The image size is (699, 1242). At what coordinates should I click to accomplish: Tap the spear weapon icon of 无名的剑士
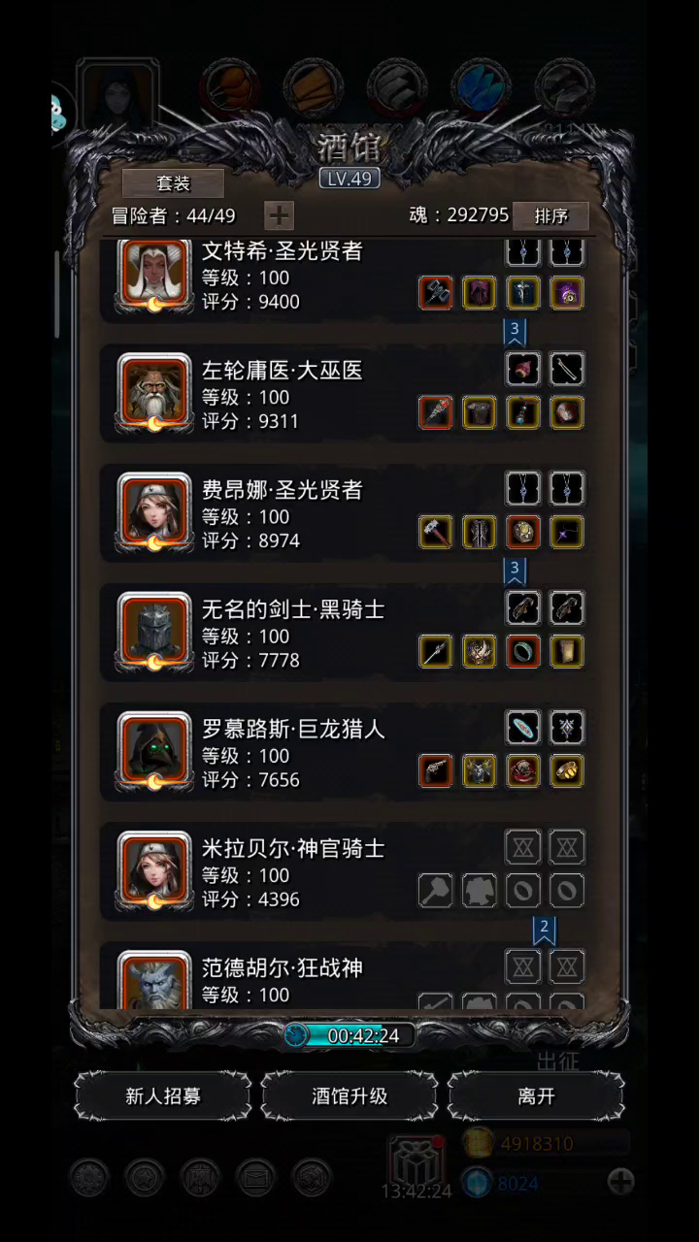click(x=435, y=651)
